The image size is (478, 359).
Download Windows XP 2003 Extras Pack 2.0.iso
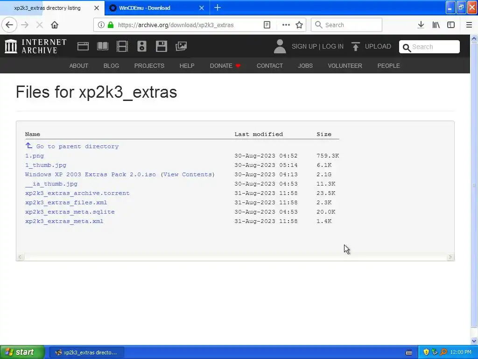coord(91,174)
